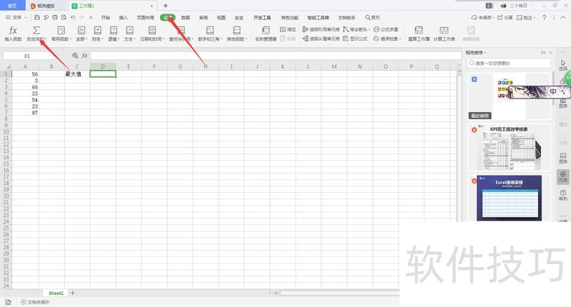
Task: Select cell A7 containing 87
Action: point(25,113)
